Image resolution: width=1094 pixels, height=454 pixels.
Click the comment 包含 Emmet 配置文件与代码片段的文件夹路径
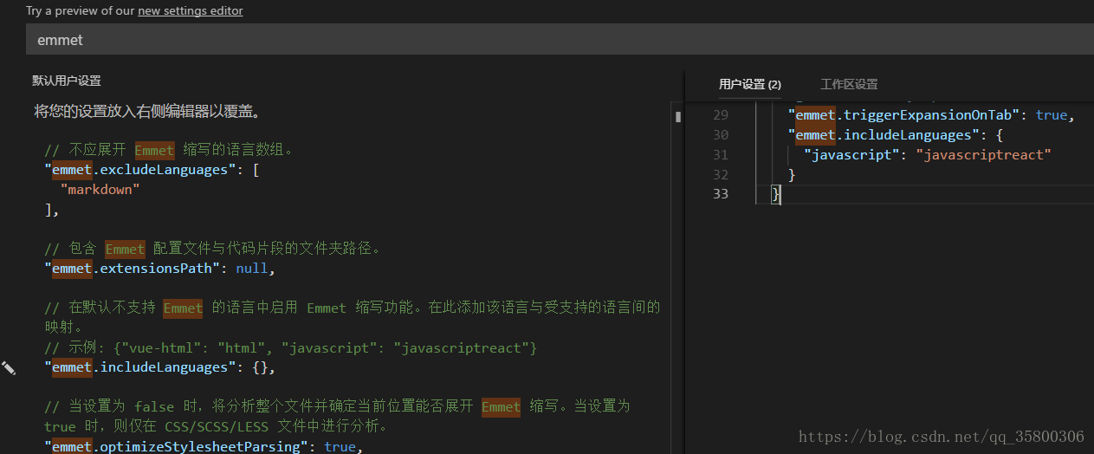pos(213,249)
